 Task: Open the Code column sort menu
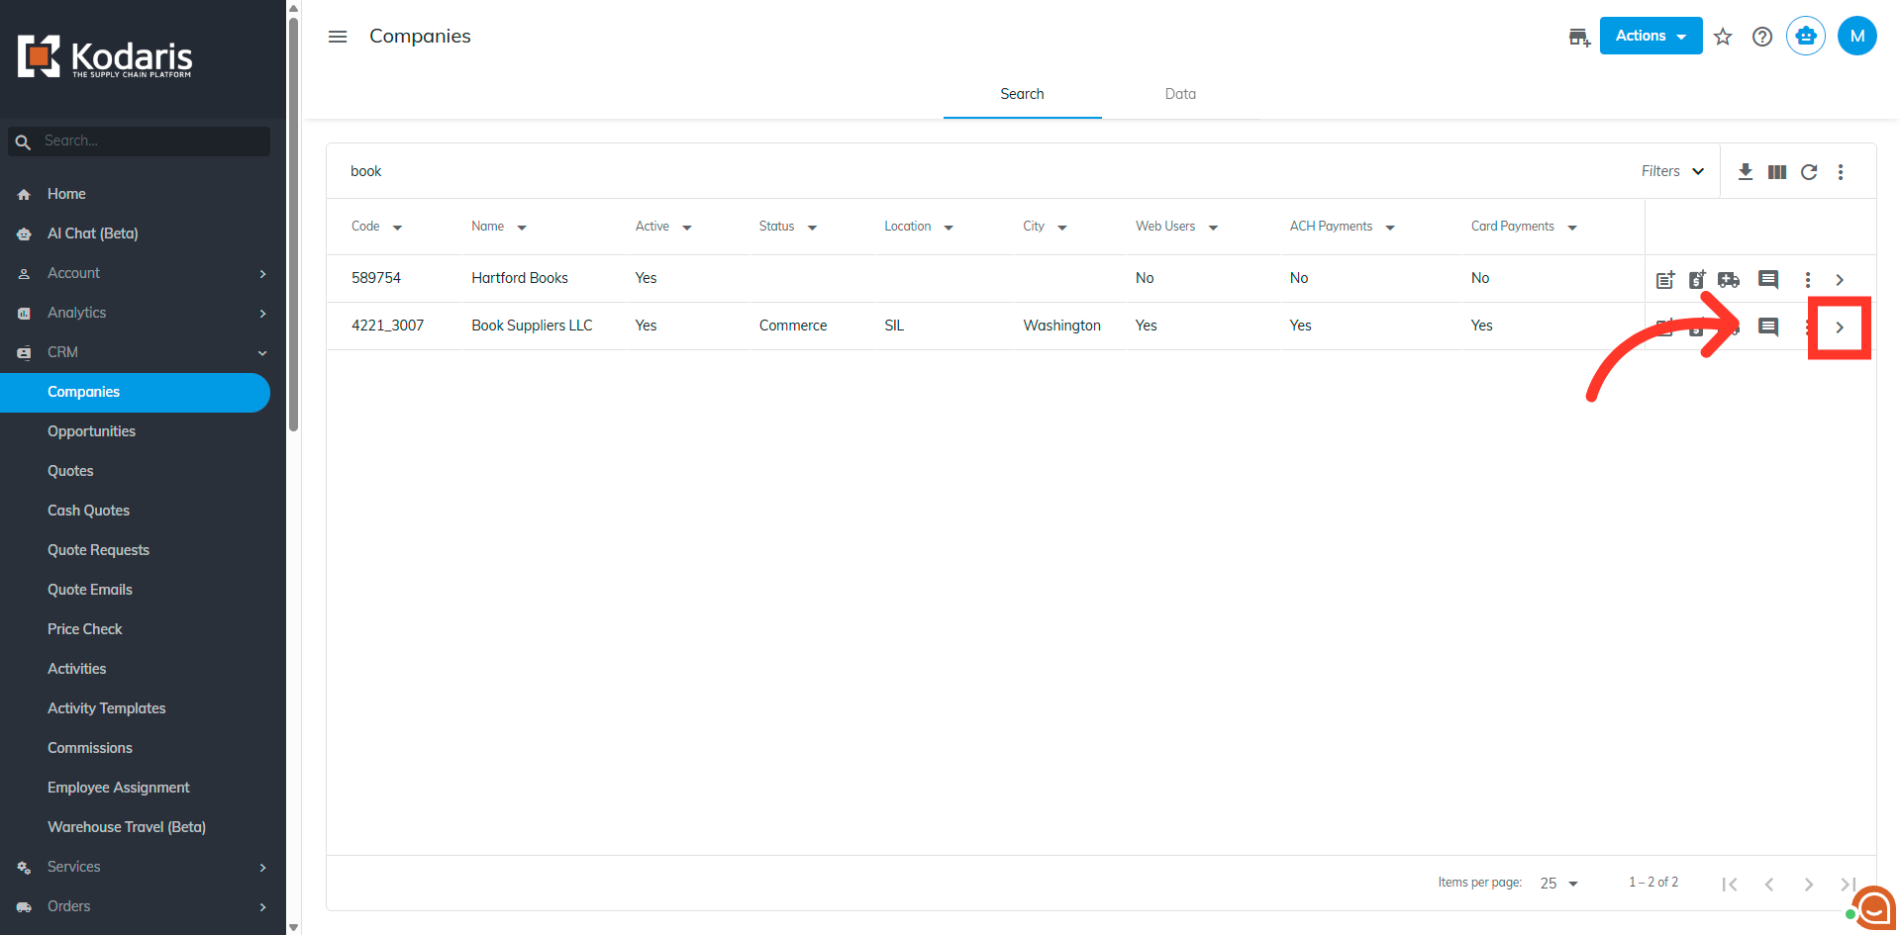[397, 228]
